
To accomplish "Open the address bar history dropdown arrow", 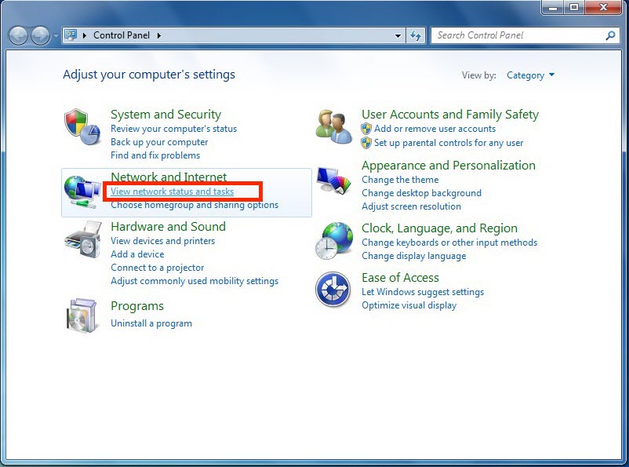I will pos(398,35).
